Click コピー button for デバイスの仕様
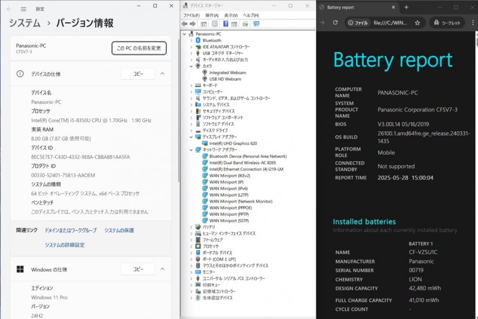Viewport: 478px width, 319px height. tap(138, 74)
